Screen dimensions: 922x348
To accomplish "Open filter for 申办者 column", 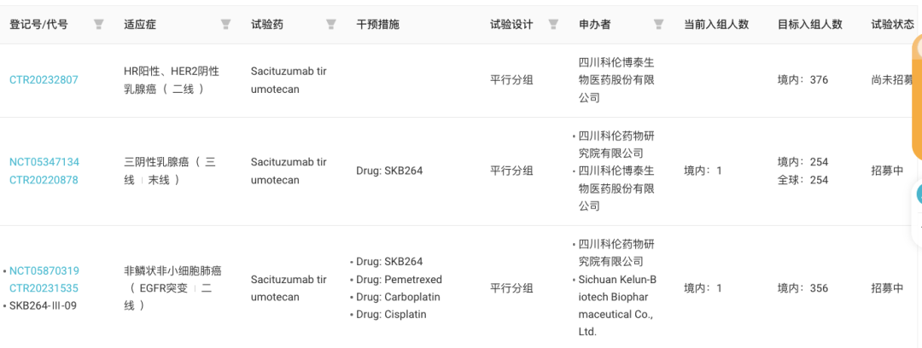I will click(x=658, y=24).
